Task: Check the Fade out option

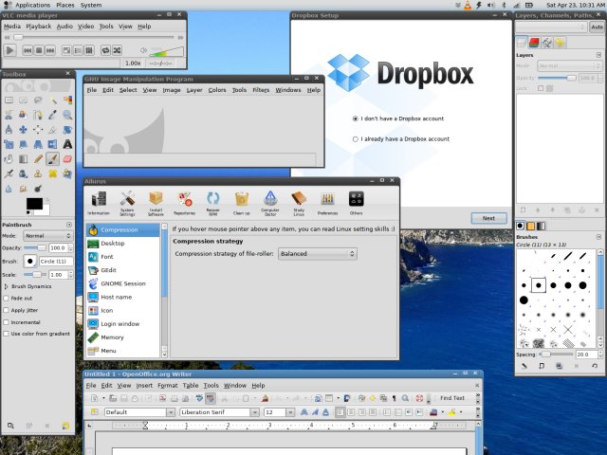Action: (6, 298)
